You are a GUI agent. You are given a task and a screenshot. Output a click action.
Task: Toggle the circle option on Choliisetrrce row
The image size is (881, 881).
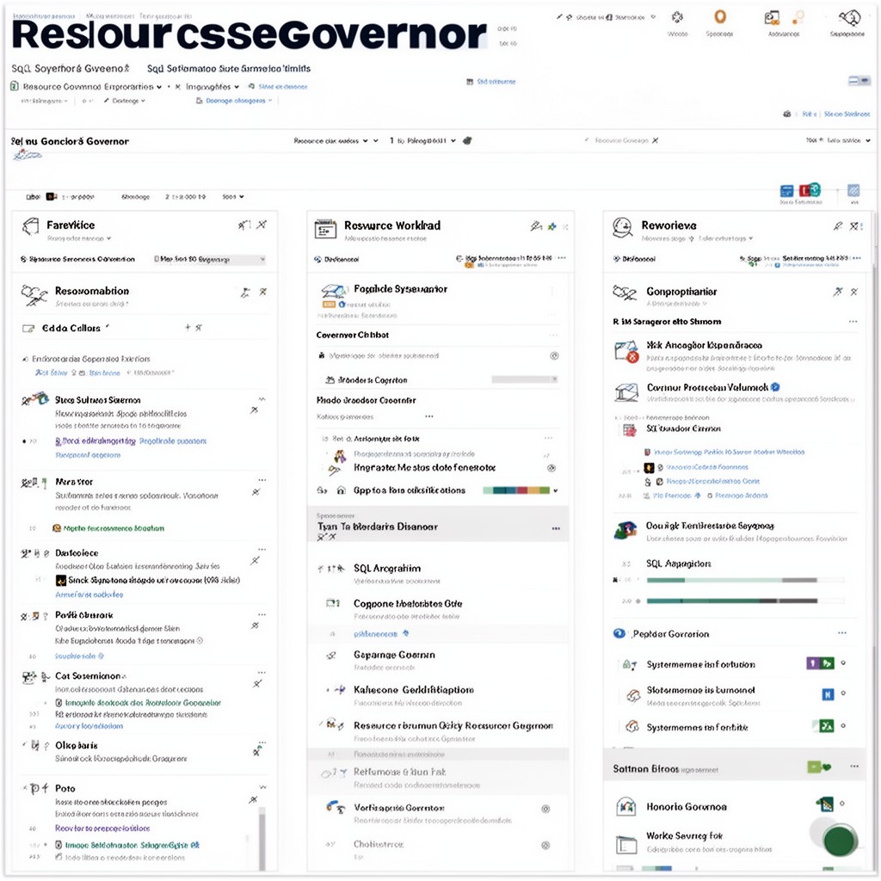pyautogui.click(x=545, y=845)
